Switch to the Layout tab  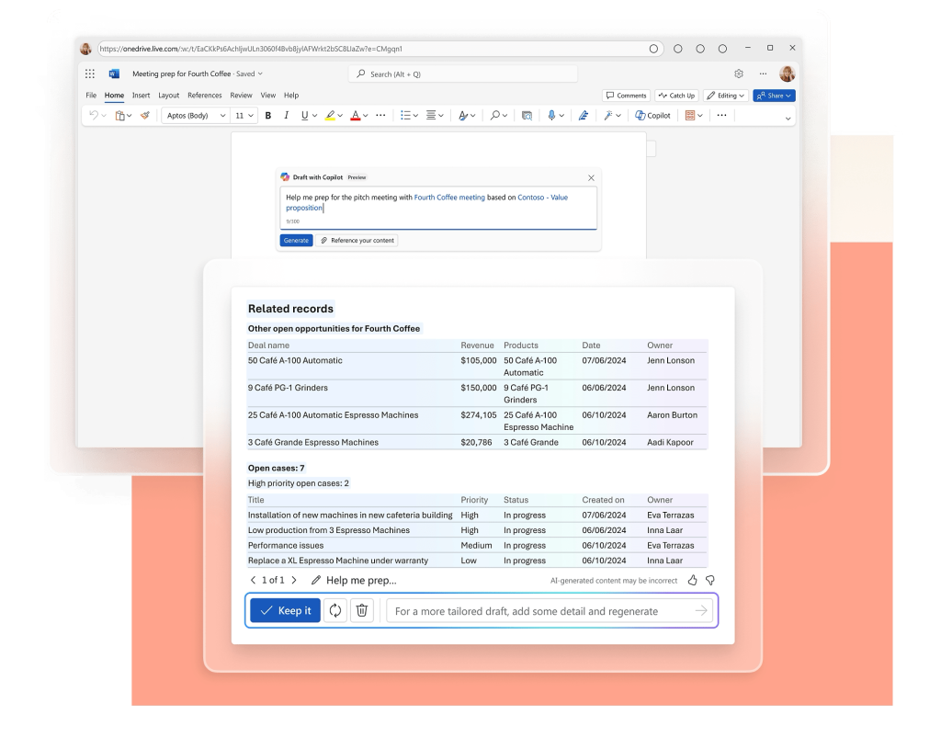[x=169, y=96]
